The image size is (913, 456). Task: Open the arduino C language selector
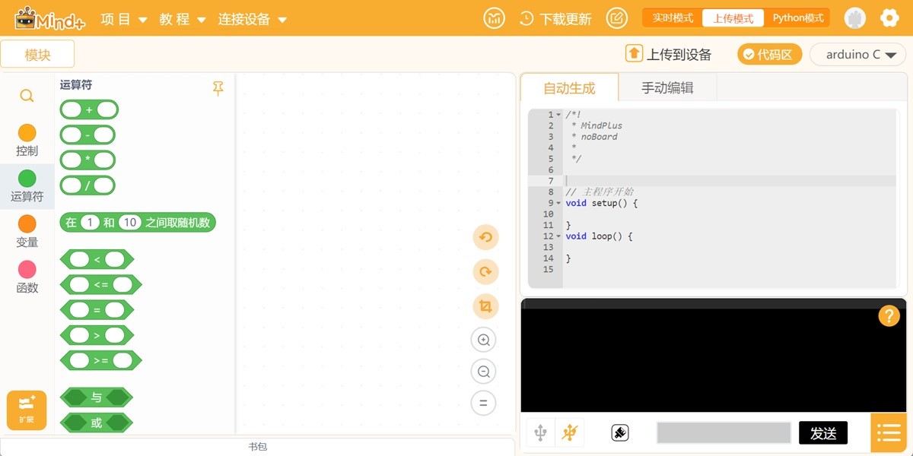[858, 54]
